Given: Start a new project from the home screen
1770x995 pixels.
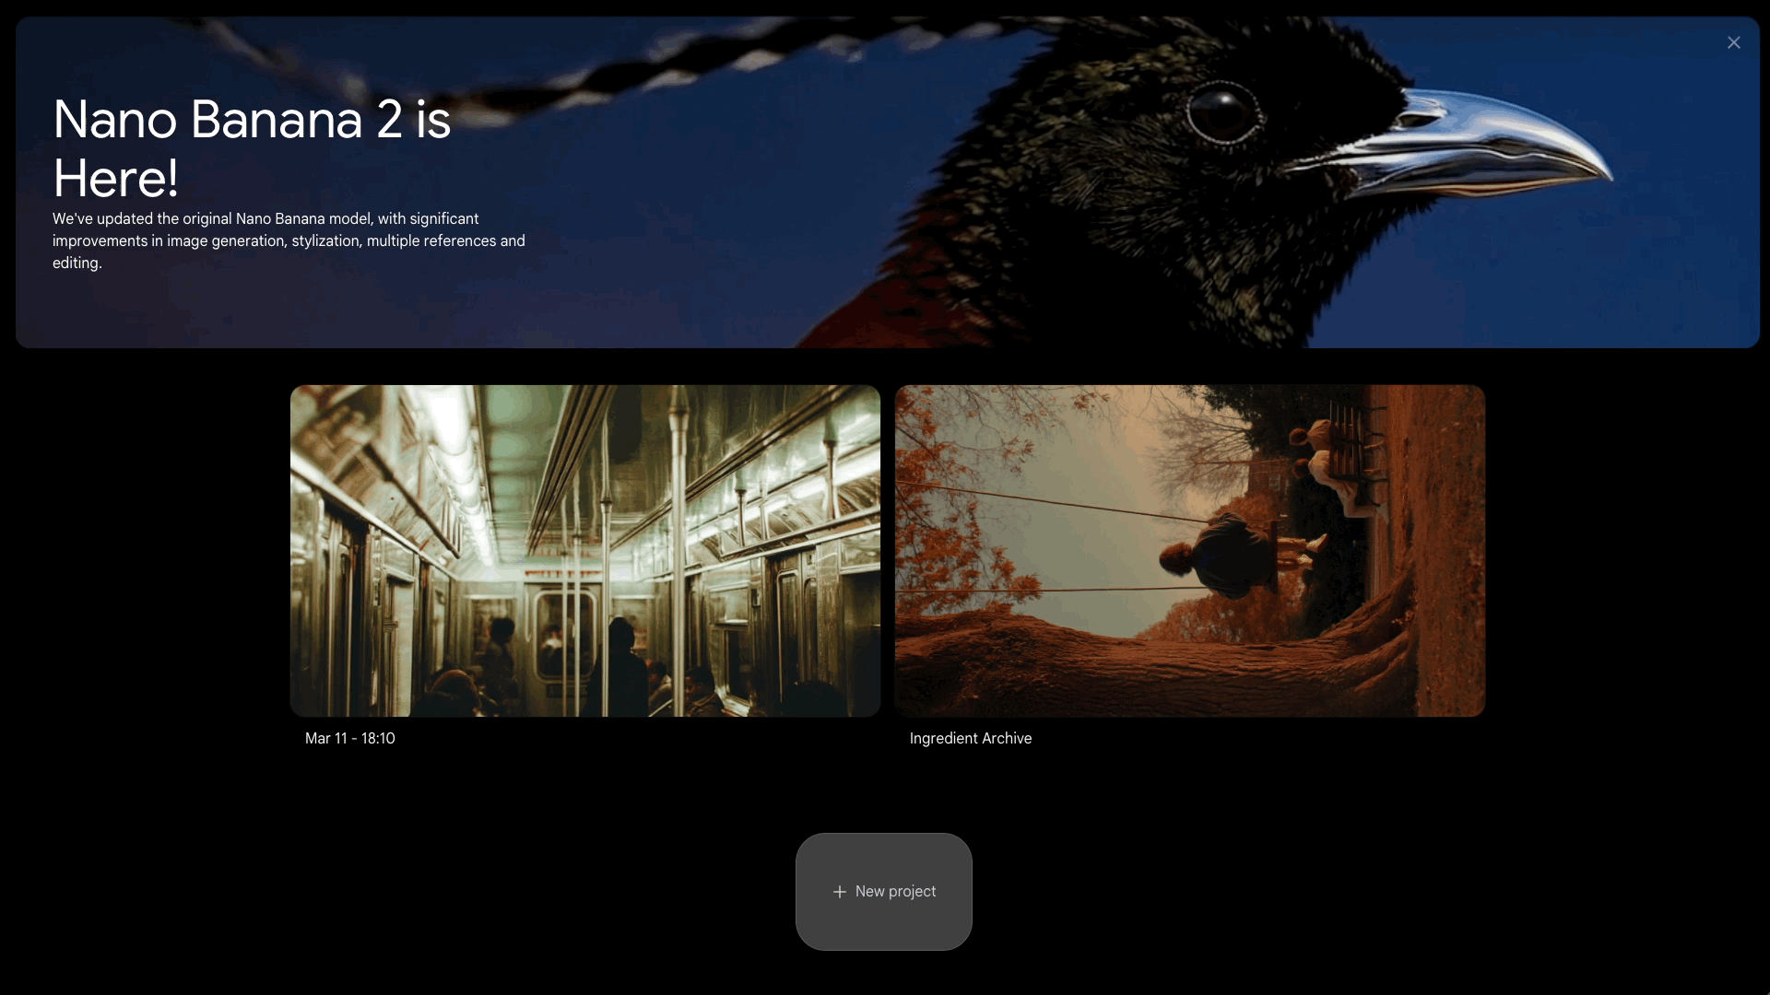Looking at the screenshot, I should coord(884,892).
